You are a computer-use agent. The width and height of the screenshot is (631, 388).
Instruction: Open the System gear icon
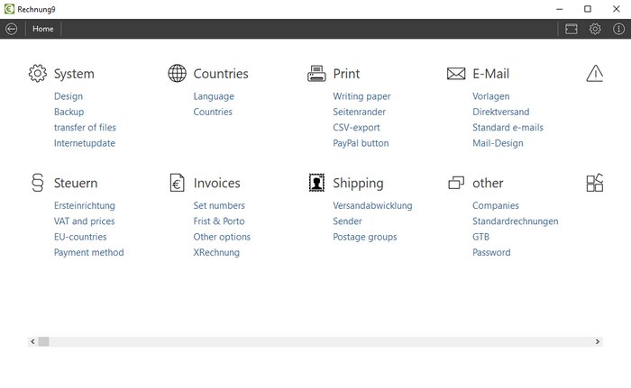pyautogui.click(x=38, y=73)
